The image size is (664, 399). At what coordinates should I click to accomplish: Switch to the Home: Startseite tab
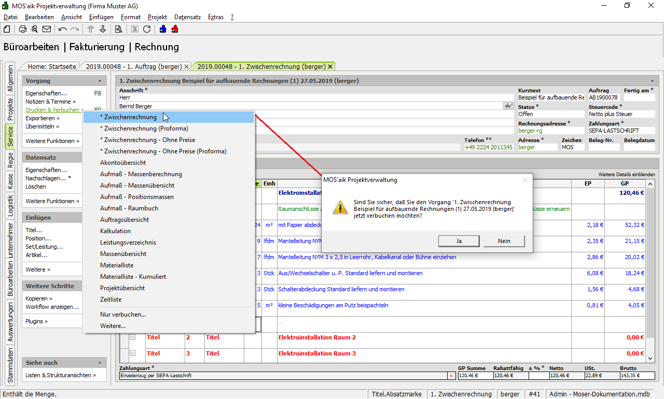click(x=52, y=66)
